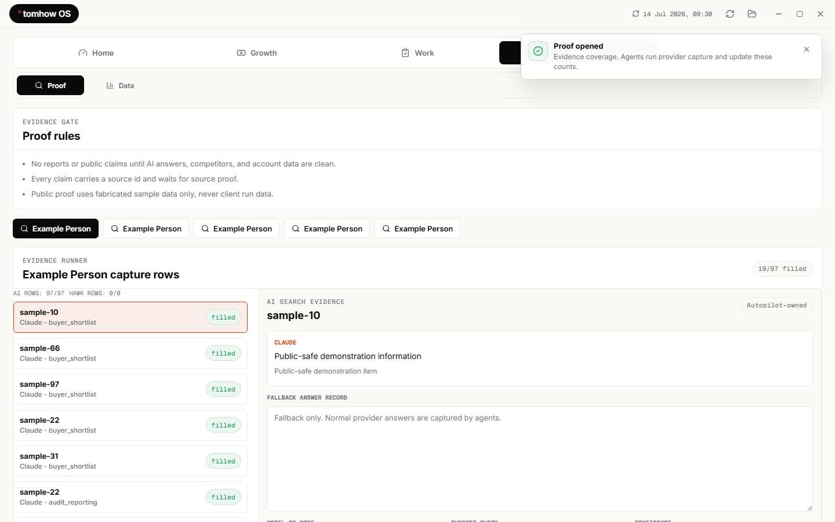Click the green checkmark notification icon
The height and width of the screenshot is (522, 835).
pyautogui.click(x=538, y=51)
